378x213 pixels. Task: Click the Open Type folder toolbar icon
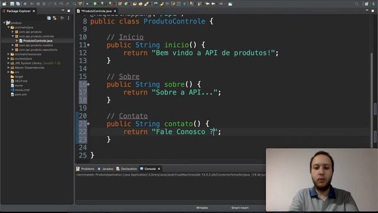point(135,4)
